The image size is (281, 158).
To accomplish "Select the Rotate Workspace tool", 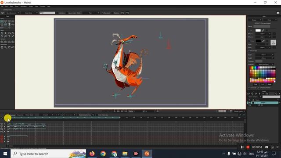I will click(x=9, y=47).
